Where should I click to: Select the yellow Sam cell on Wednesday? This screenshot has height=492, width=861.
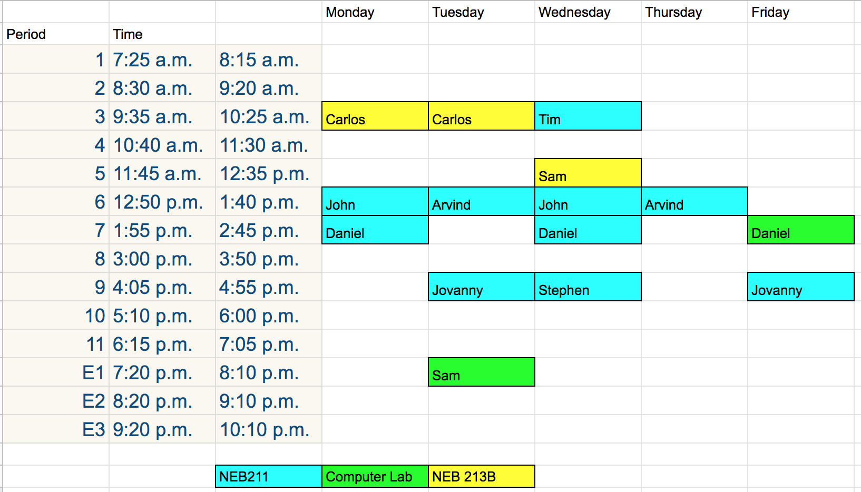[588, 173]
